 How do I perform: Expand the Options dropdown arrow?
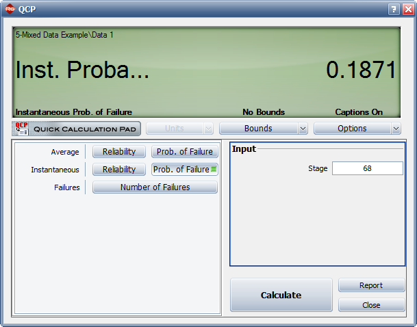click(396, 129)
